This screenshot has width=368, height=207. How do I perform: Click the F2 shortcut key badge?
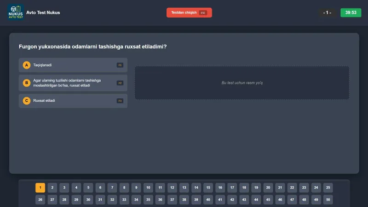pos(120,83)
